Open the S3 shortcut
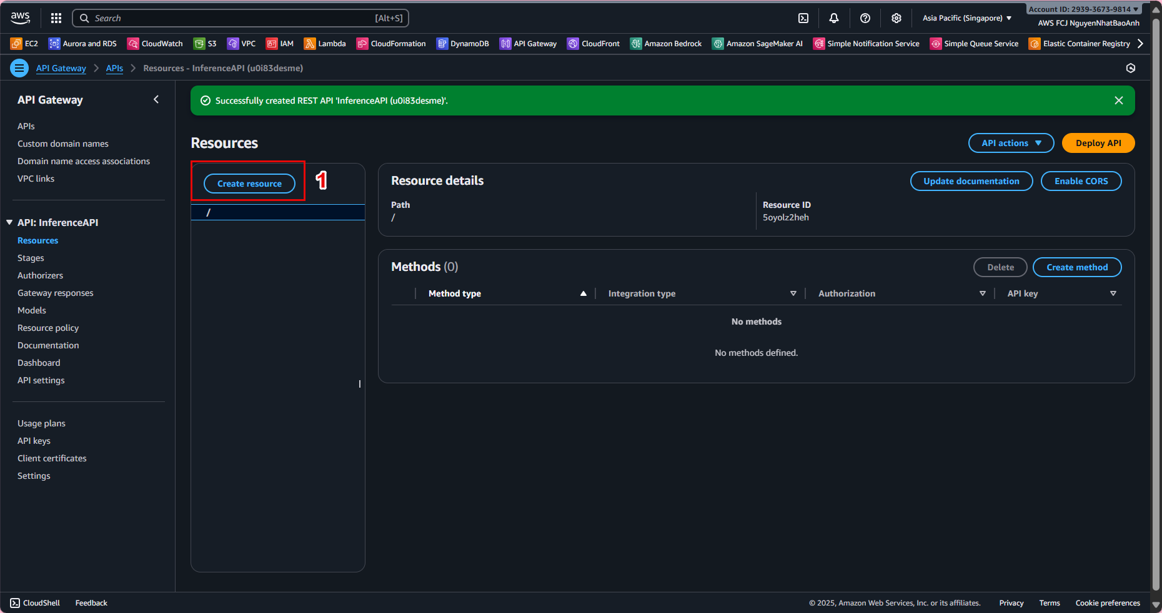The height and width of the screenshot is (613, 1162). (205, 44)
